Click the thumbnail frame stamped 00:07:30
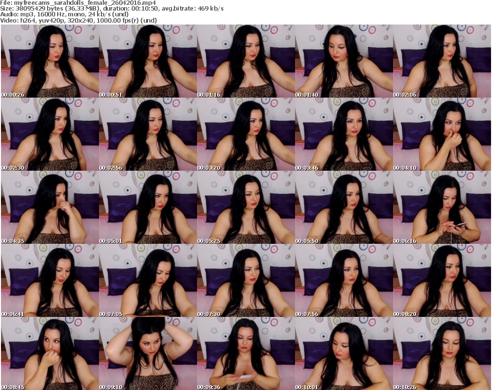This screenshot has height=390, width=492. 246,280
